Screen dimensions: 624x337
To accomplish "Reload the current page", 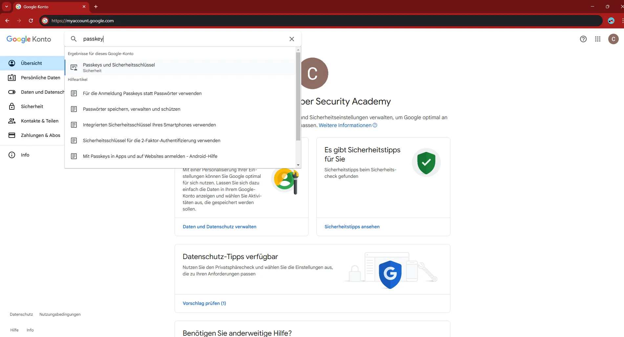I will (31, 21).
